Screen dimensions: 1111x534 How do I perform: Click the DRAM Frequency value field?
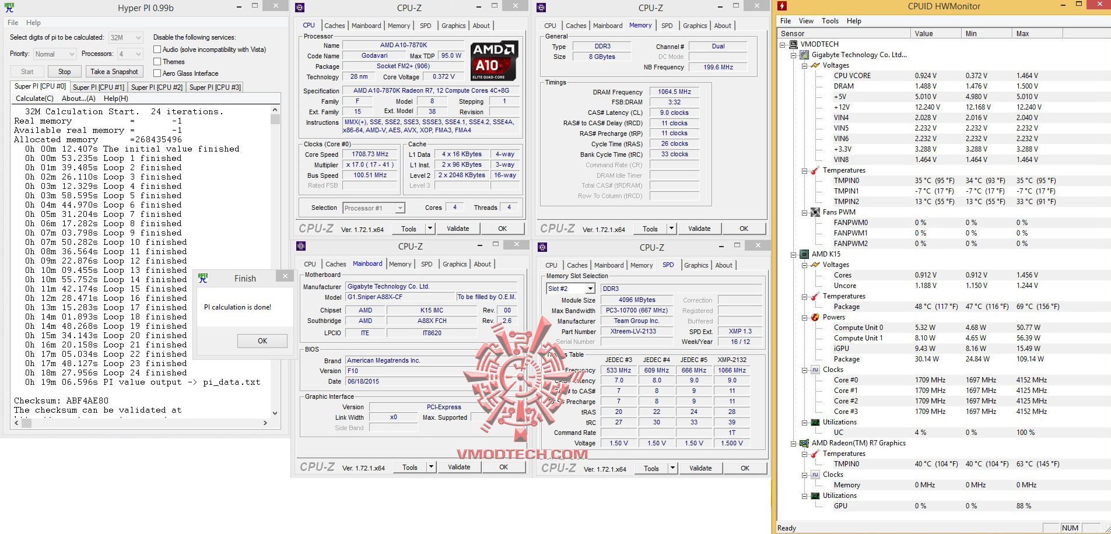pyautogui.click(x=675, y=92)
